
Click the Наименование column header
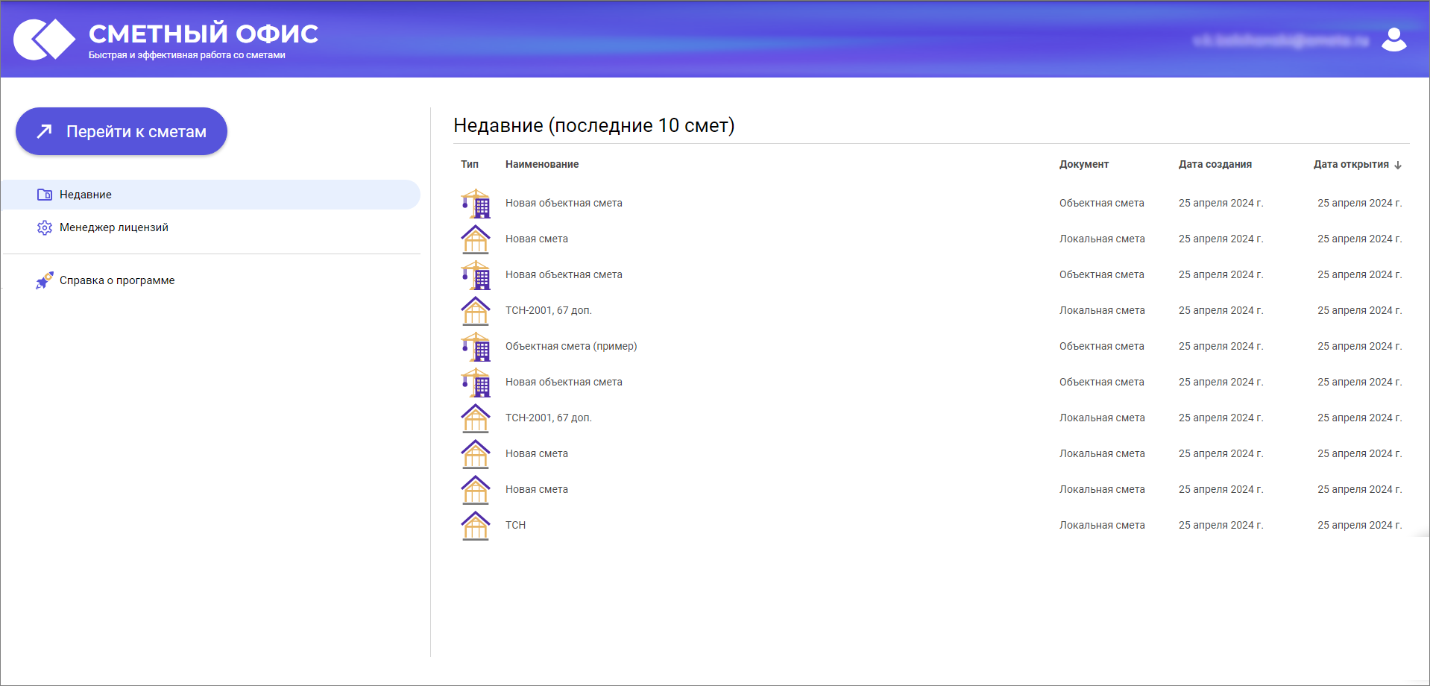542,164
